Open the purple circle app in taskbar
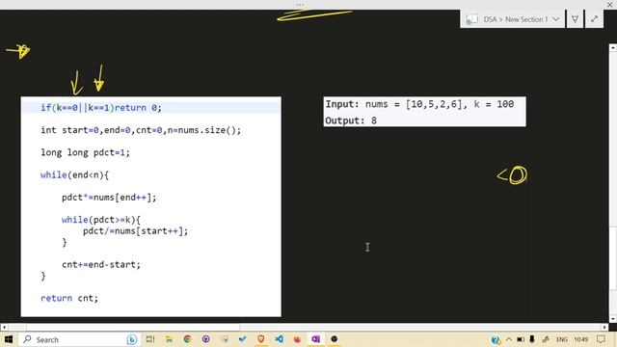Image resolution: width=617 pixels, height=347 pixels. [x=205, y=339]
